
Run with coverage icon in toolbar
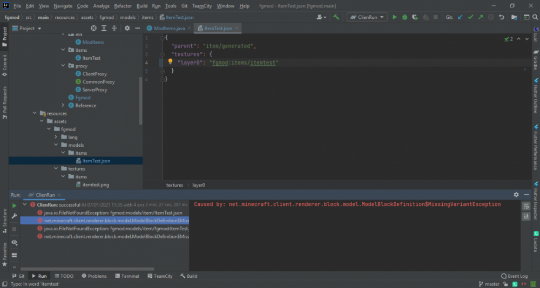[x=415, y=17]
